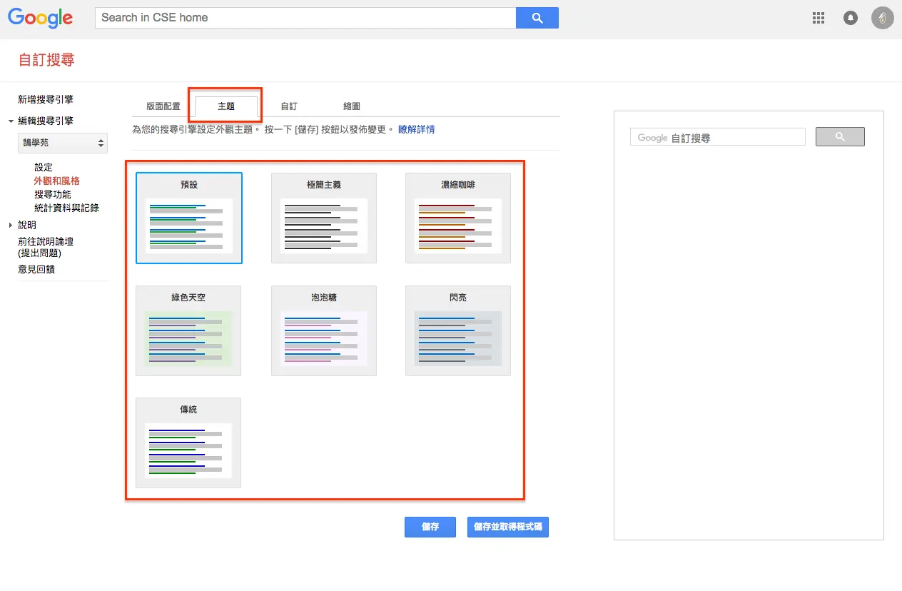The height and width of the screenshot is (591, 902).
Task: Select the 極簡主義 theme thumbnail
Action: (324, 218)
